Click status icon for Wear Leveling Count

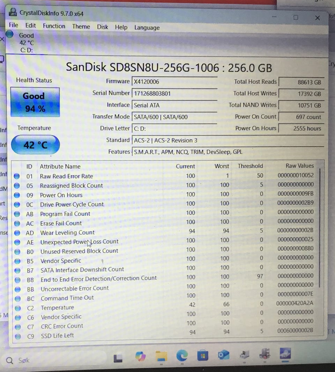17,233
